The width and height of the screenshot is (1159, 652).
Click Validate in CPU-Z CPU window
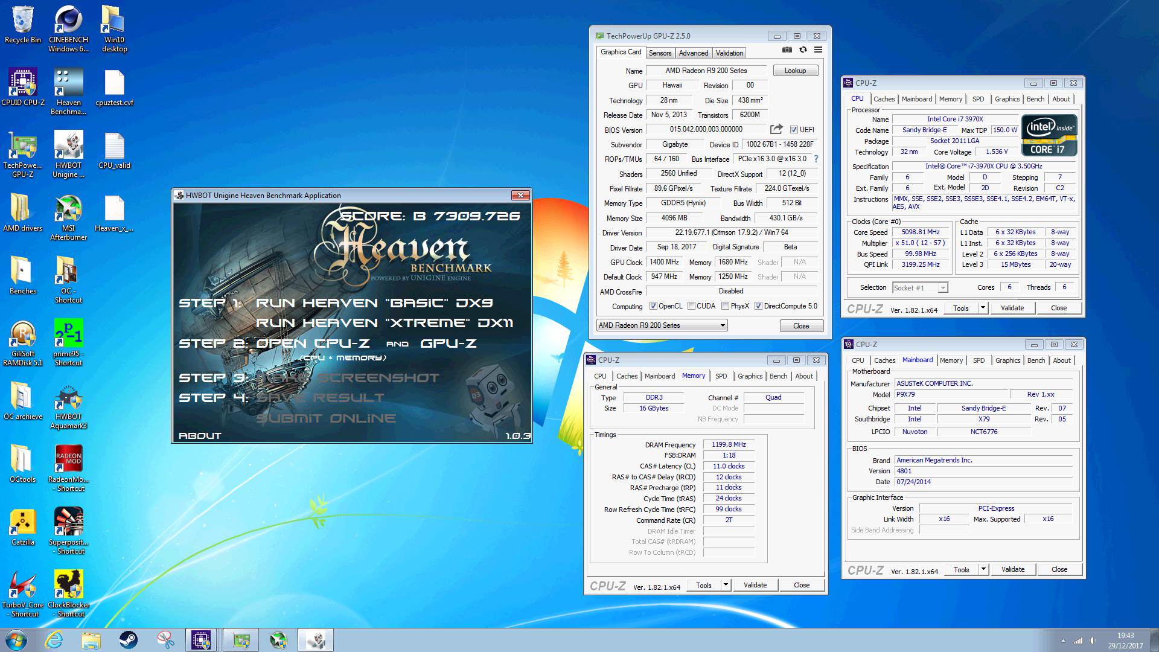coord(1012,308)
